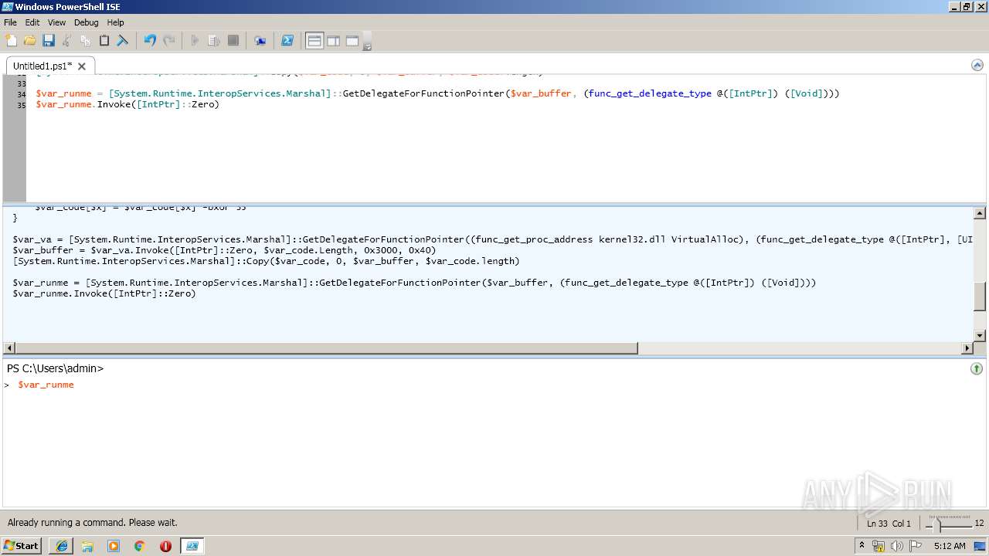Viewport: 989px width, 556px height.
Task: Open a script file with the folder icon
Action: click(29, 40)
